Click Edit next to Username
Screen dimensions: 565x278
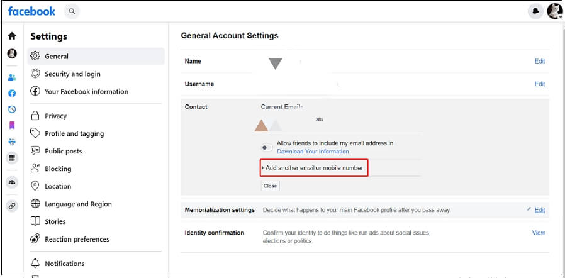(539, 84)
